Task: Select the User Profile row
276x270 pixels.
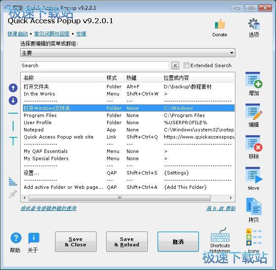Action: (x=129, y=123)
